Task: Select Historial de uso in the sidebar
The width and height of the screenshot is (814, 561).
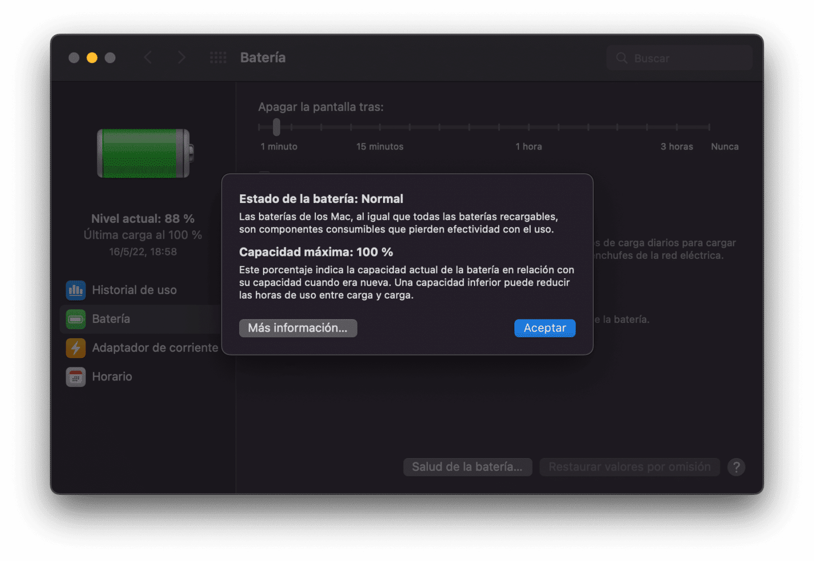Action: tap(134, 290)
